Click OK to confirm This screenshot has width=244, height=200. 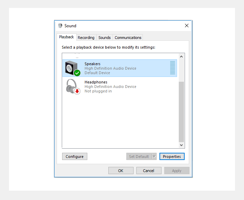[x=121, y=171]
